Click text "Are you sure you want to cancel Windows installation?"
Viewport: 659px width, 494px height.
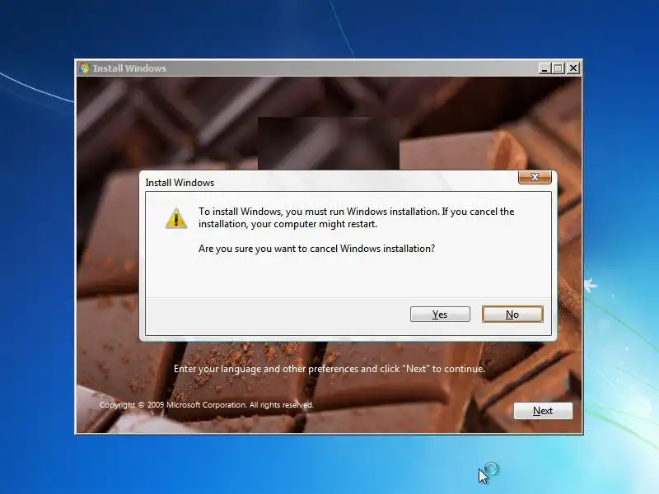[x=316, y=249]
